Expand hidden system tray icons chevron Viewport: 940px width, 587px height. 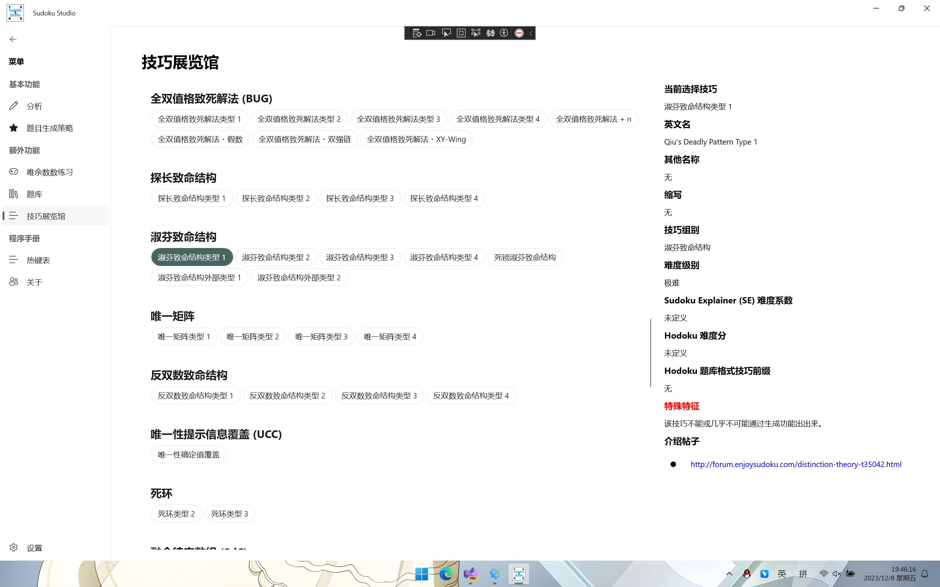729,574
